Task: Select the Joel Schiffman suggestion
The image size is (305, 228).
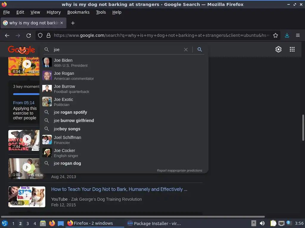Action: [x=124, y=140]
